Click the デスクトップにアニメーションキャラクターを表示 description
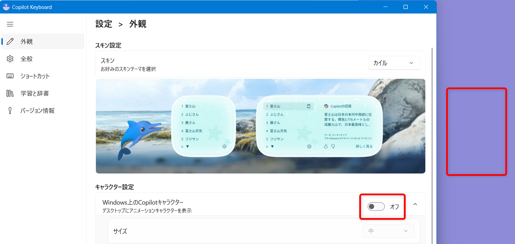This screenshot has height=244, width=515. click(x=147, y=210)
